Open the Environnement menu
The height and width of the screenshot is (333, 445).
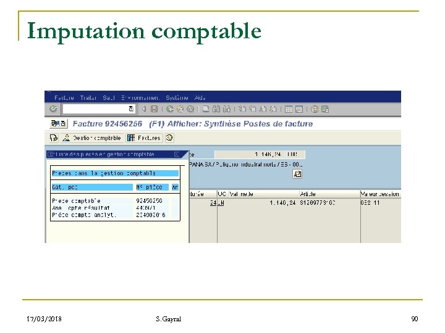click(x=140, y=97)
